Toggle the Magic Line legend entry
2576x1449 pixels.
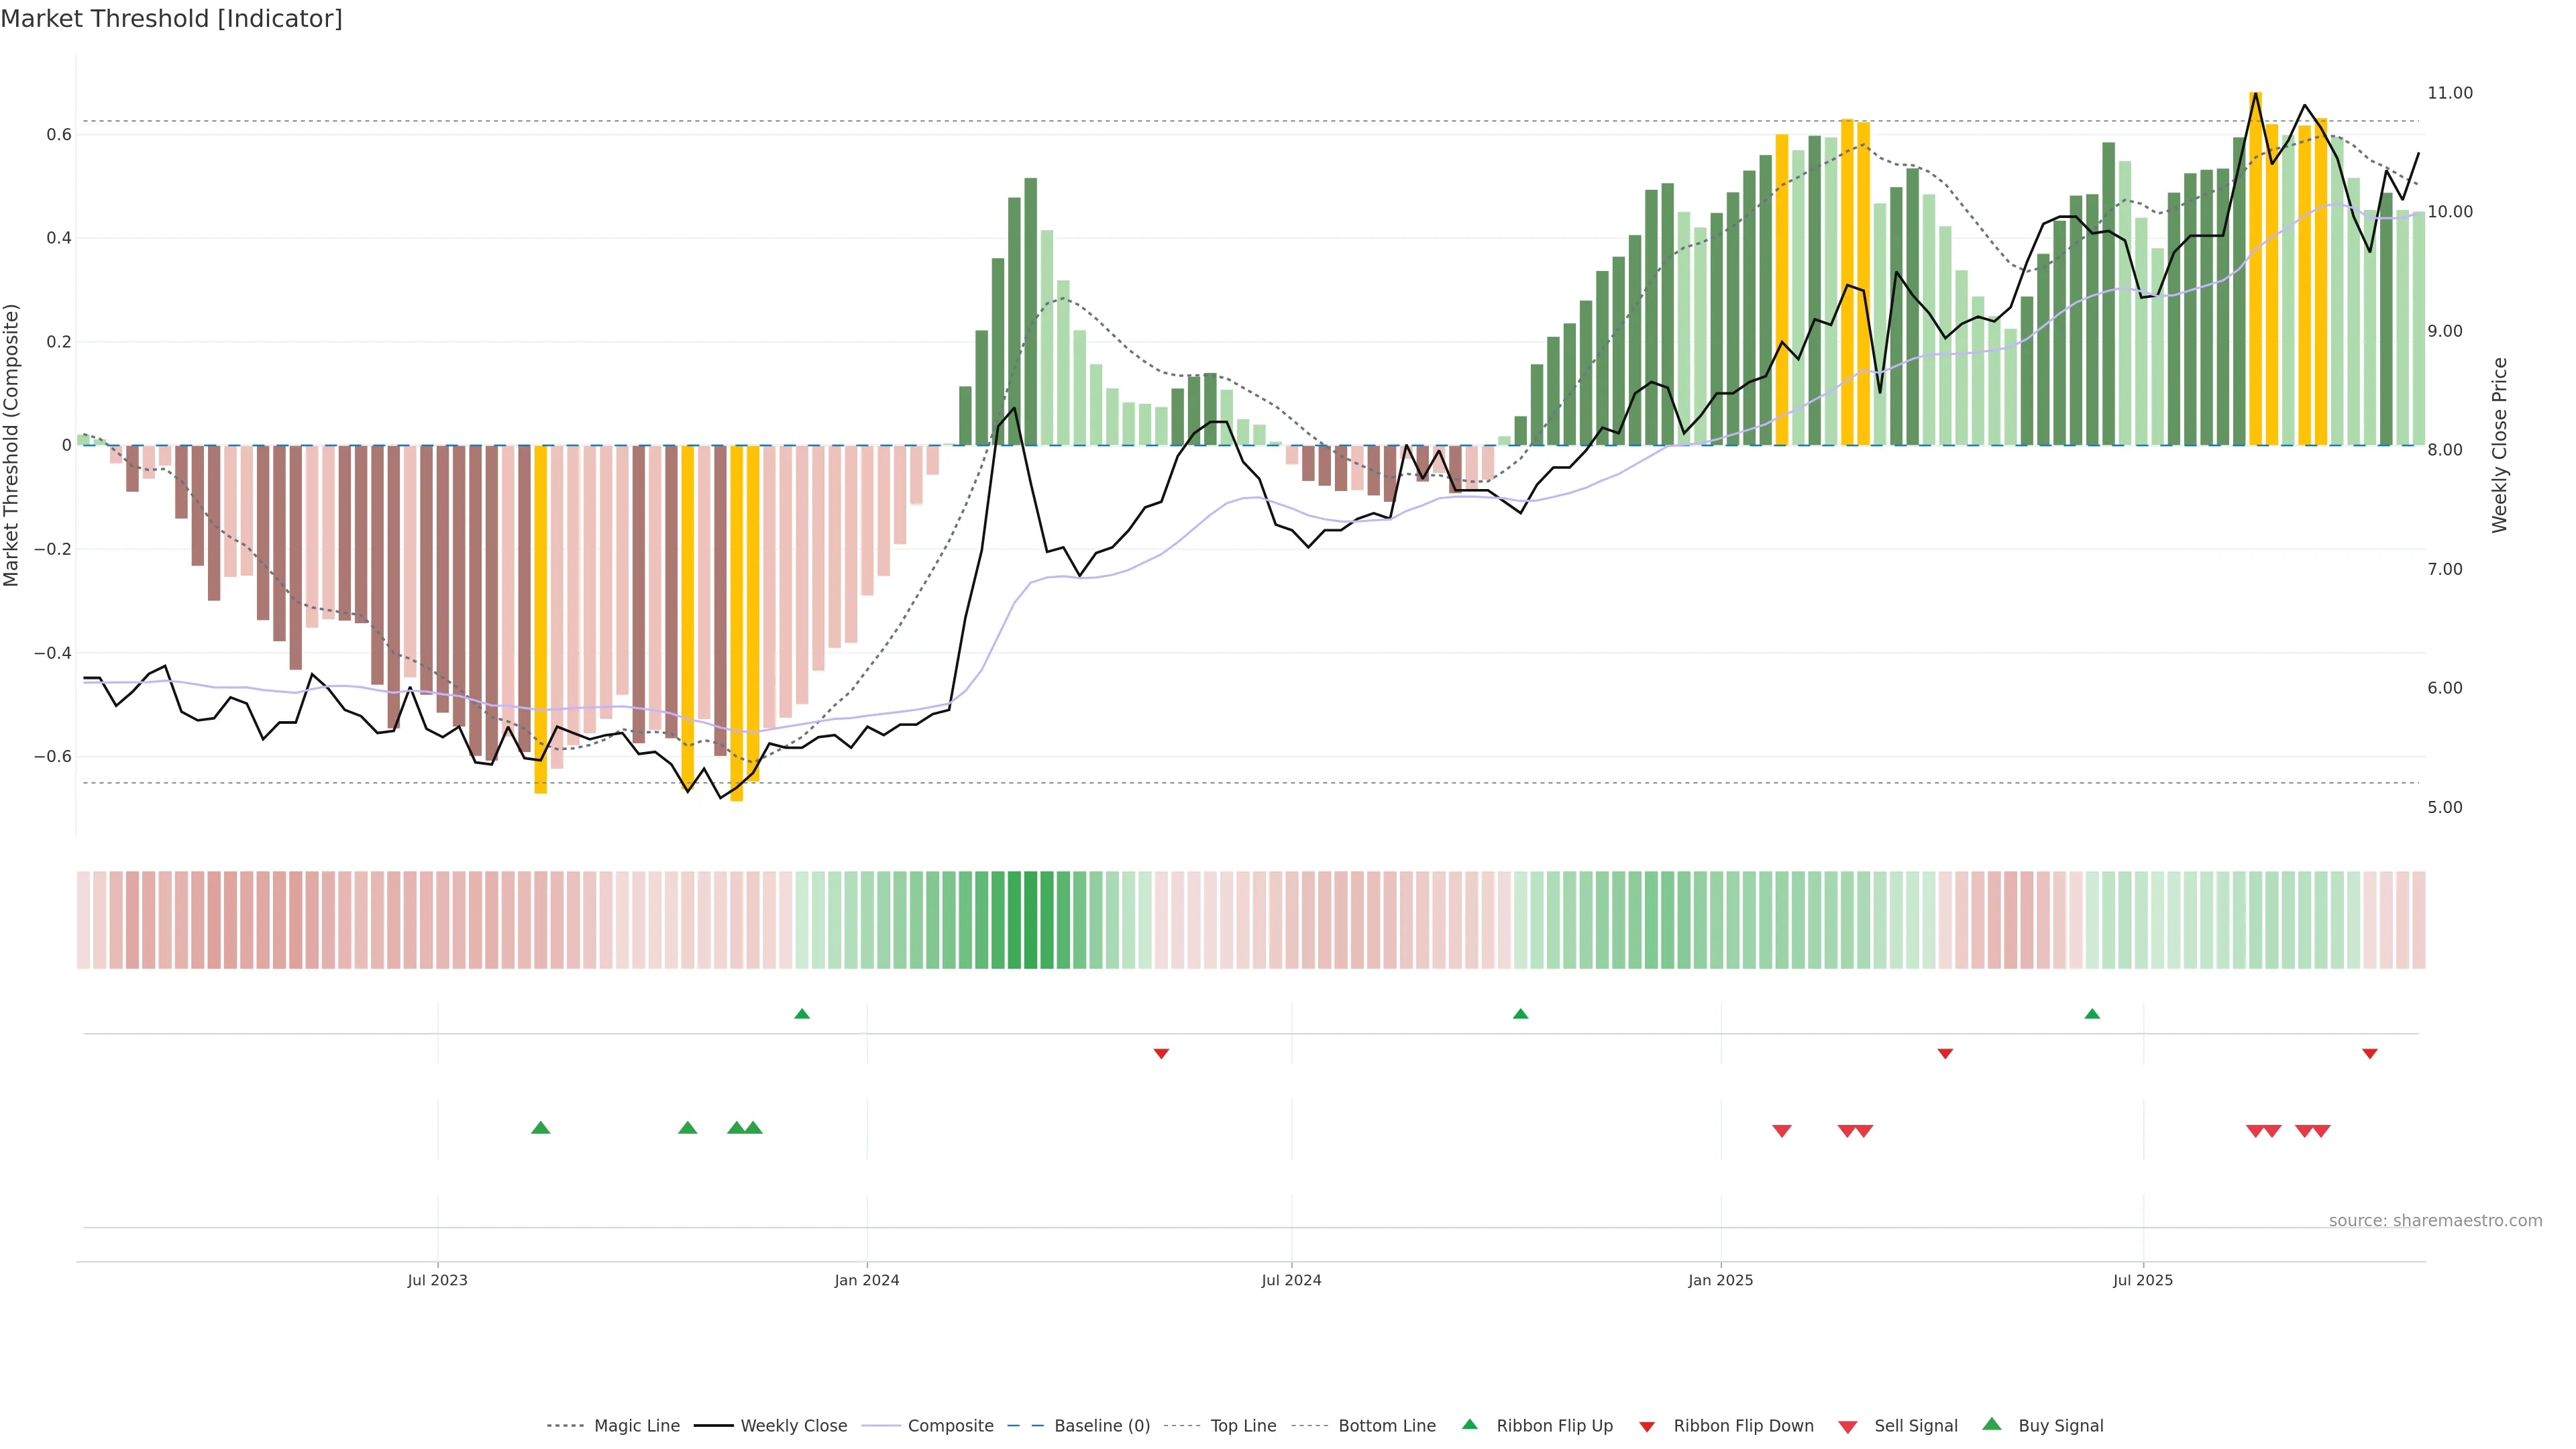click(x=636, y=1426)
